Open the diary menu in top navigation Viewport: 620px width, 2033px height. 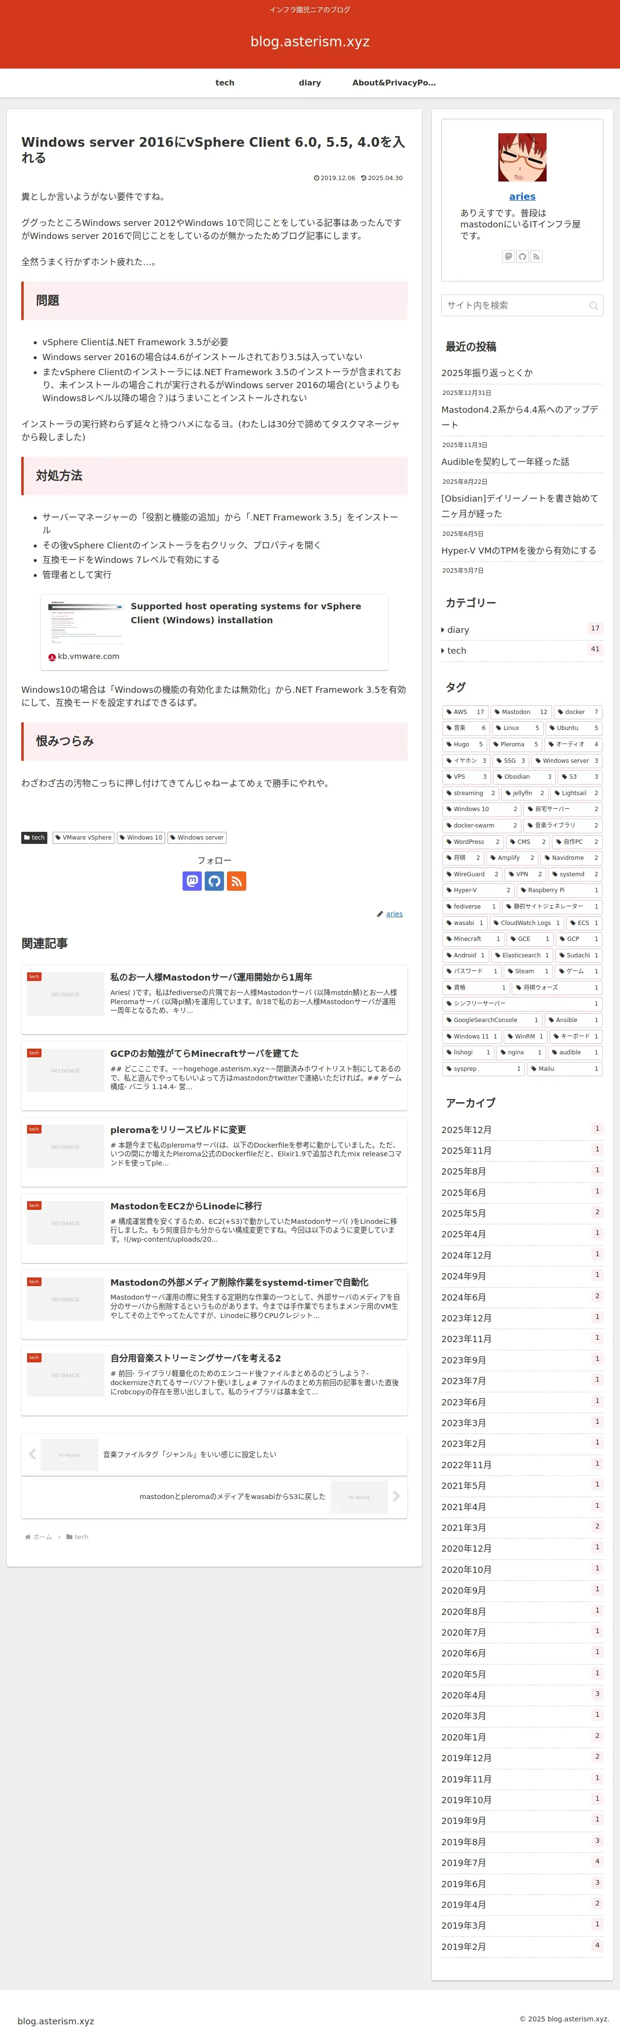(310, 83)
